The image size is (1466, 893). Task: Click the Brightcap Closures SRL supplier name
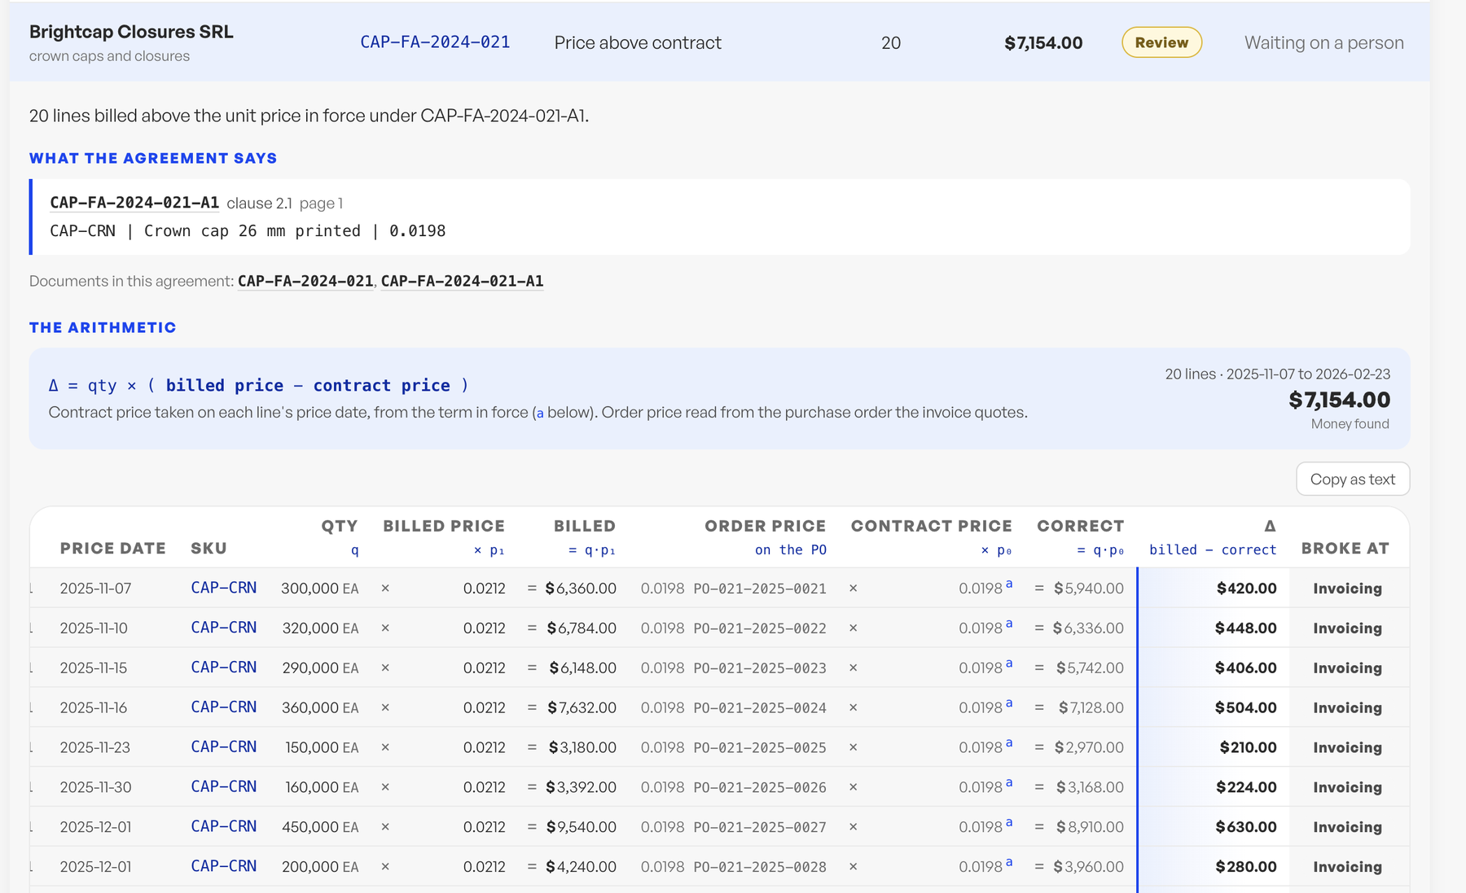pos(131,32)
